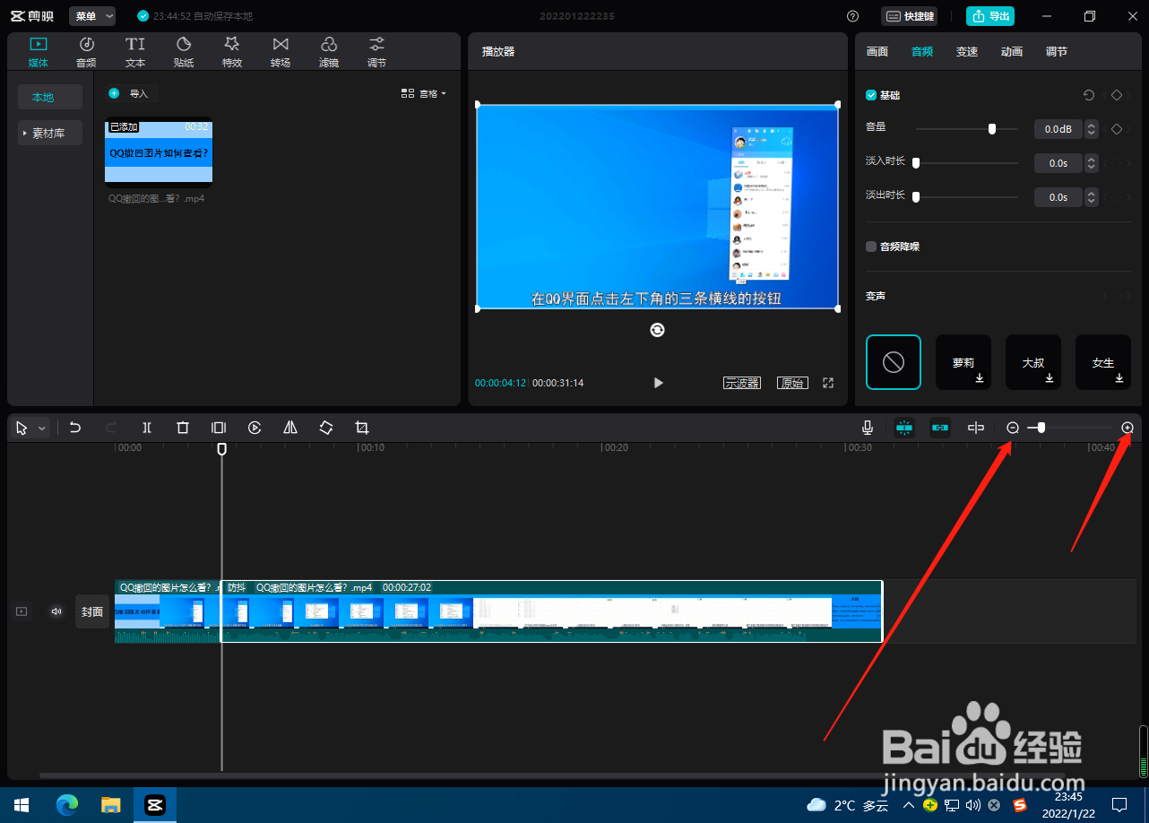Image resolution: width=1149 pixels, height=823 pixels.
Task: Toggle the preview axis icon
Action: click(x=976, y=428)
